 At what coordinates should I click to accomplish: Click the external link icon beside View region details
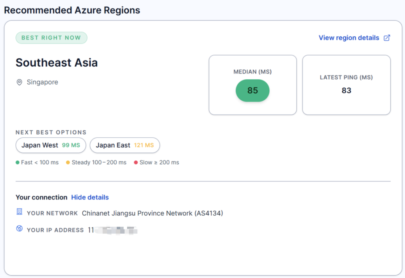387,38
